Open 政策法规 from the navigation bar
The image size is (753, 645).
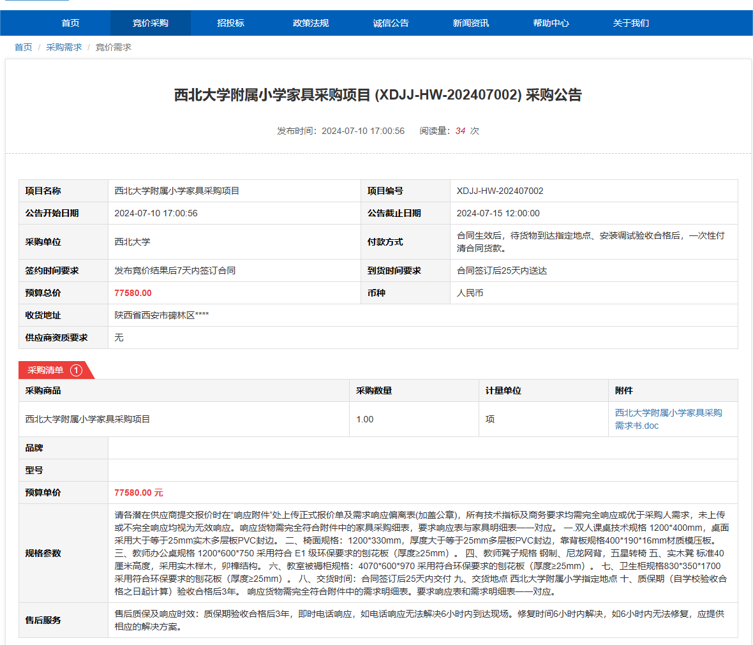pos(311,23)
